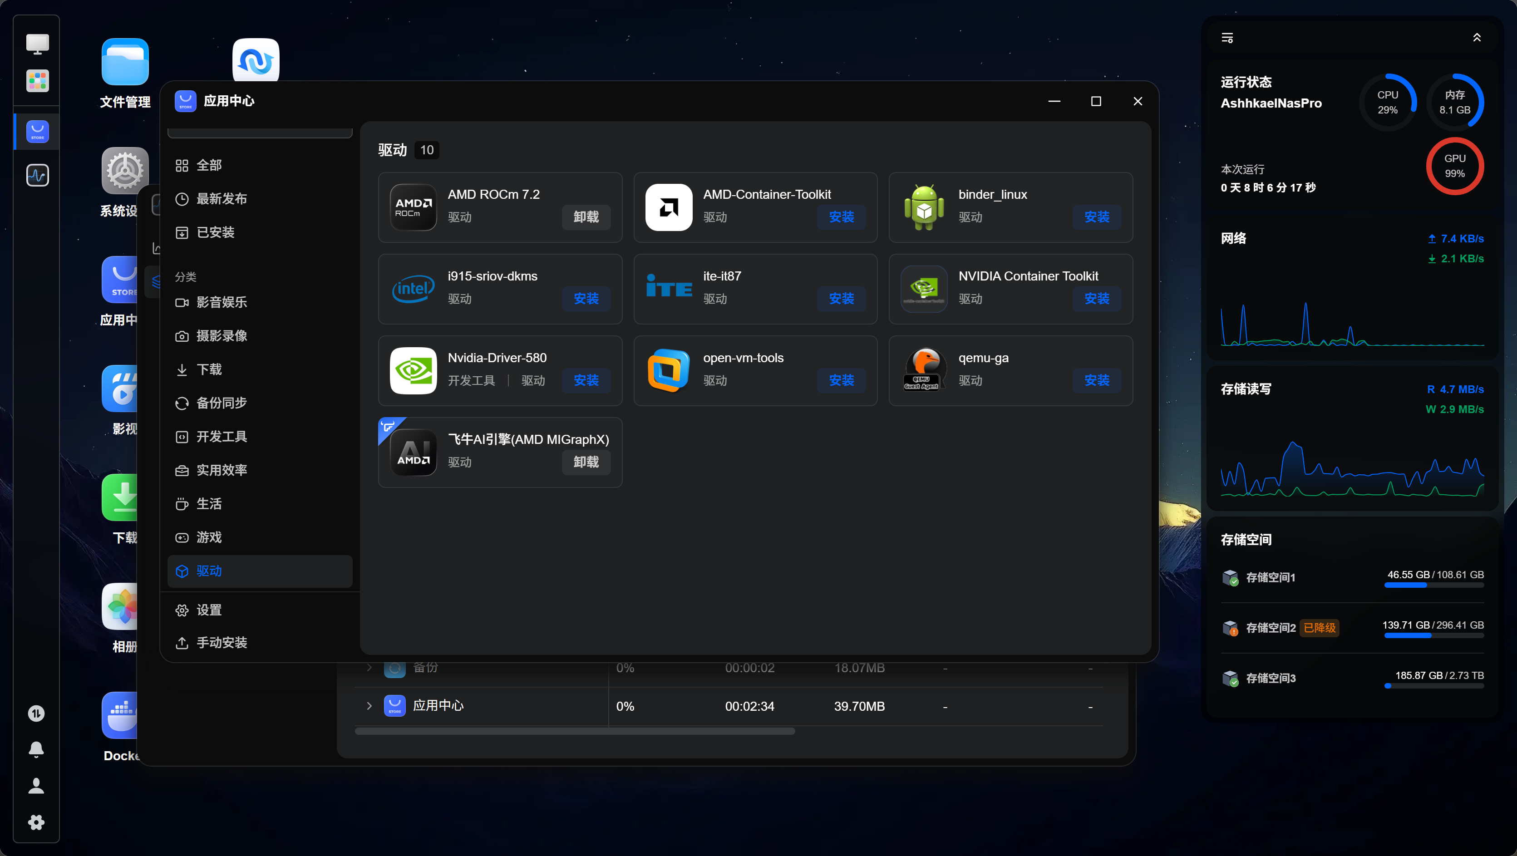Select 已安装 in the sidebar
This screenshot has width=1517, height=856.
click(260, 232)
